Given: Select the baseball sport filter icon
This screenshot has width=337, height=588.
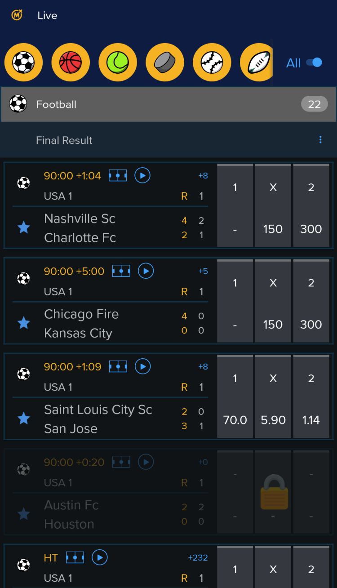Looking at the screenshot, I should 212,62.
